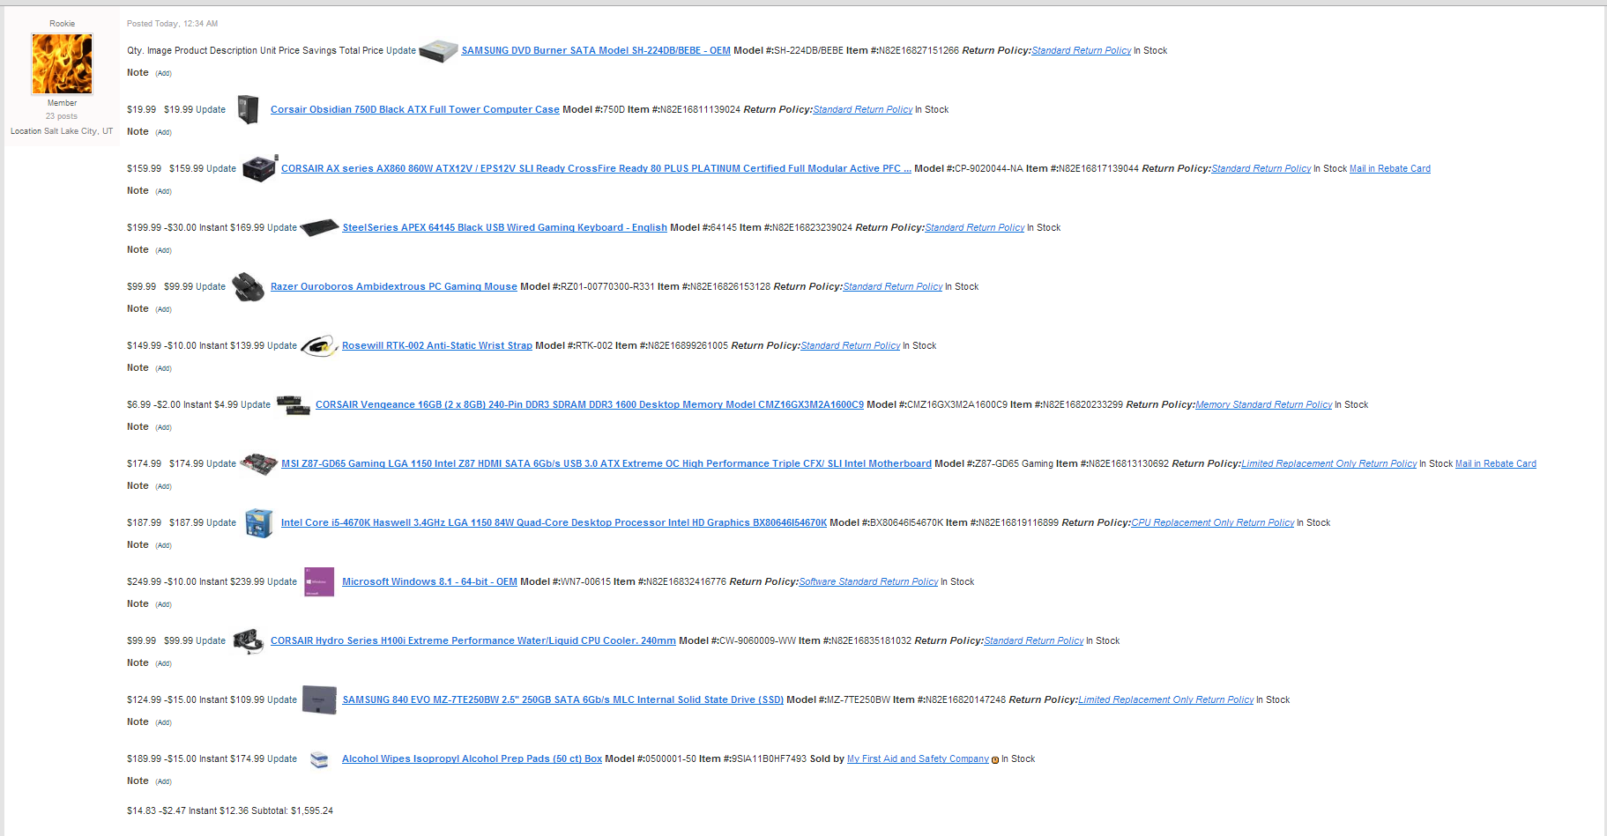Click the "Model #:CP-9020044-NA" text
The image size is (1607, 836).
coord(969,169)
